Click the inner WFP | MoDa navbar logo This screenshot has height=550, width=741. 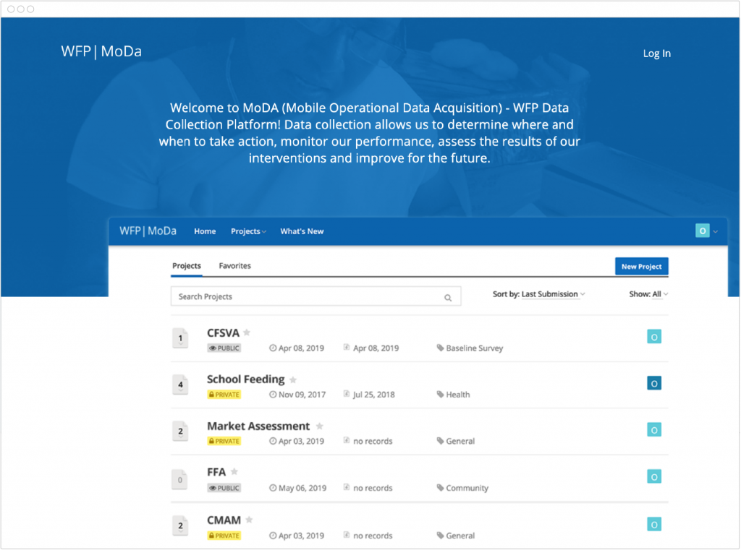(148, 231)
